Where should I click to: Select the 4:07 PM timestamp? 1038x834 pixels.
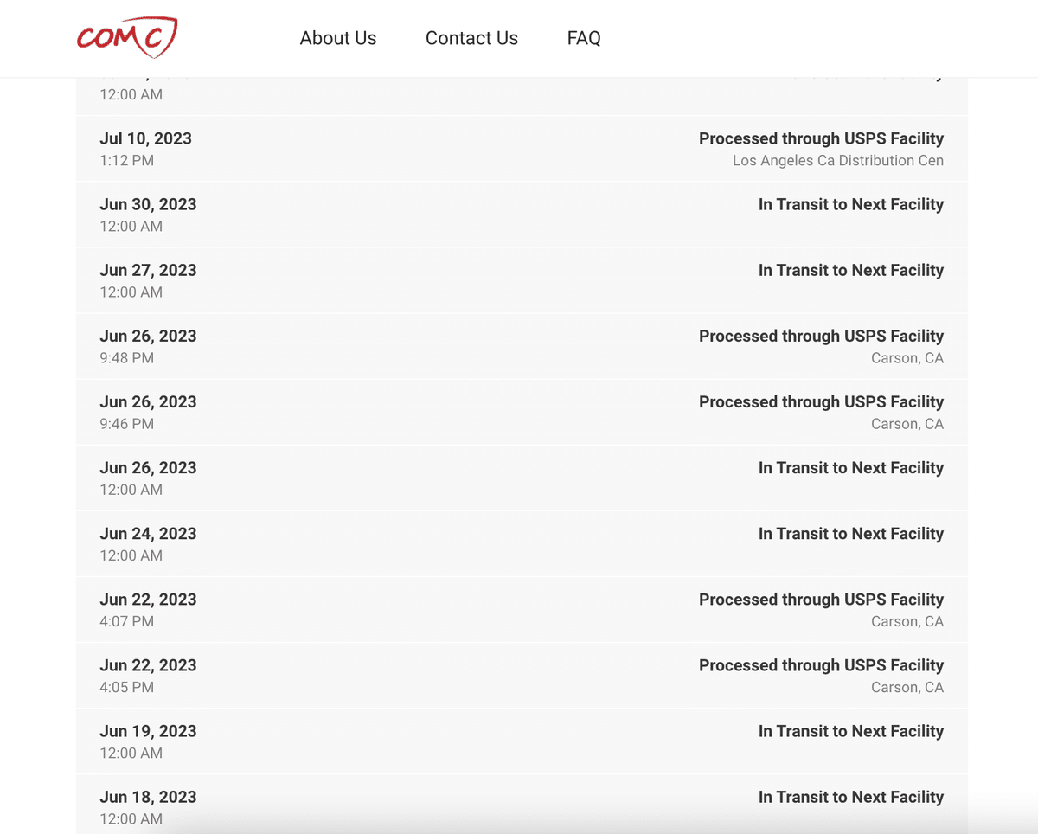[x=126, y=621]
